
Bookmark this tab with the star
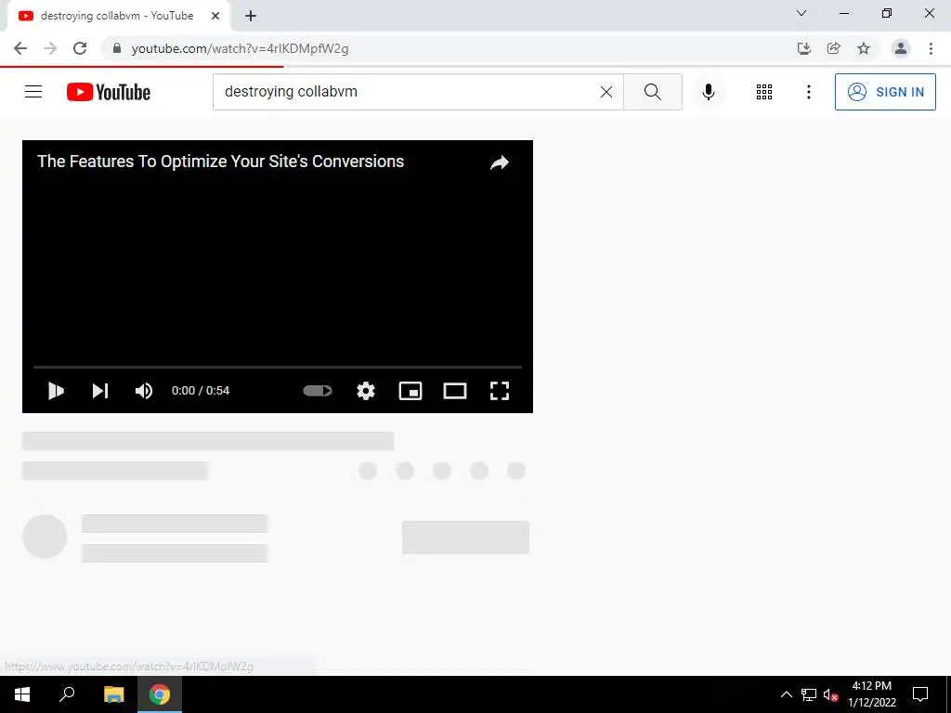864,48
